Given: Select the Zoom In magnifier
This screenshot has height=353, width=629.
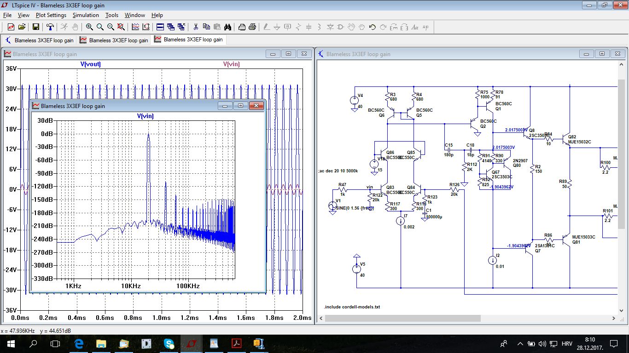Looking at the screenshot, I should (89, 27).
